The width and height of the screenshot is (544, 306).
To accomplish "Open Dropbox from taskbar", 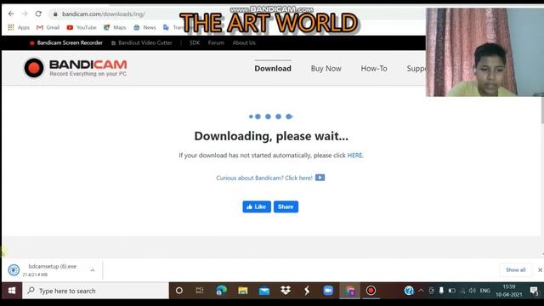I will (x=286, y=291).
